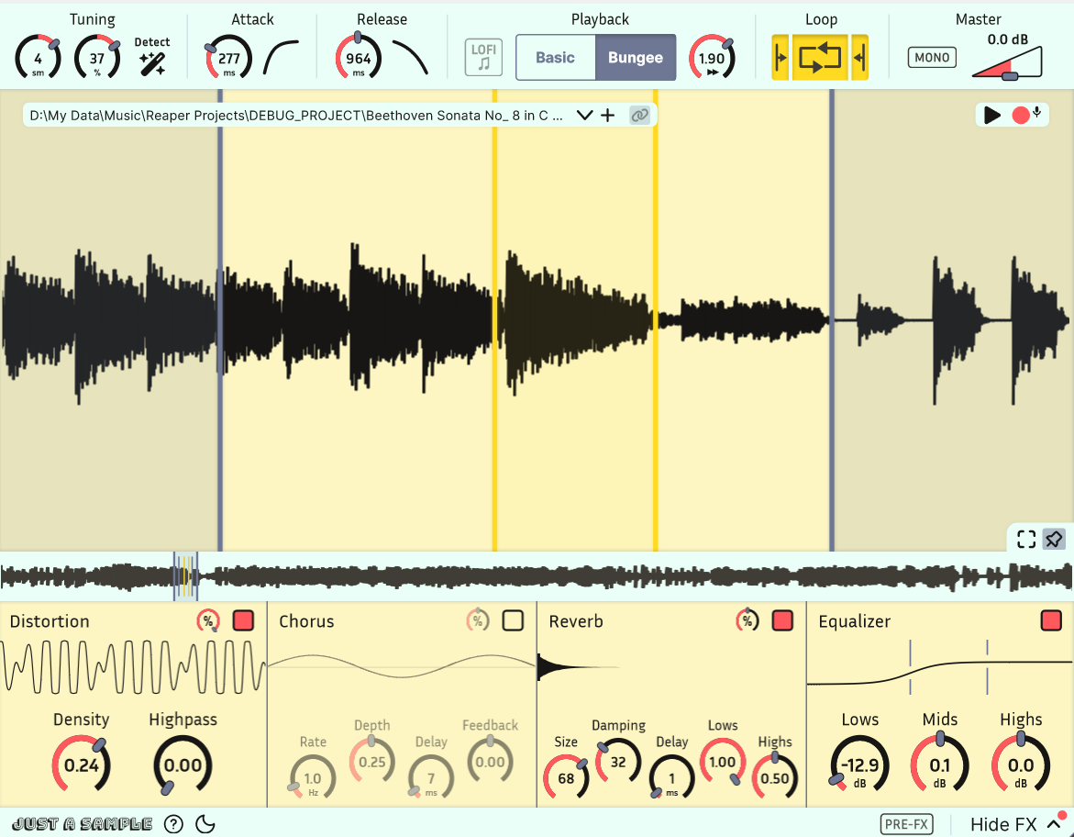Image resolution: width=1074 pixels, height=837 pixels.
Task: Toggle the LOFI playback mode
Action: (483, 58)
